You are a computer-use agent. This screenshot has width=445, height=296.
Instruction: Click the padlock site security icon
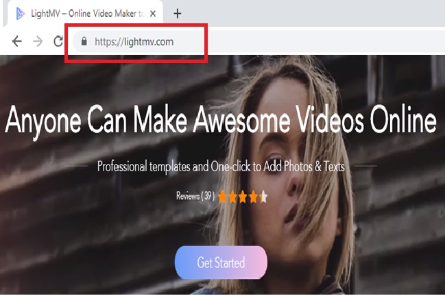tap(84, 41)
